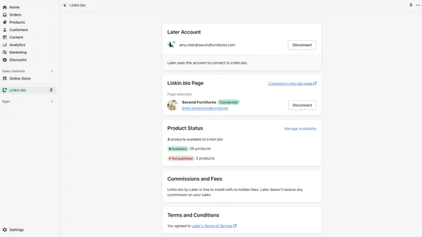Expand the Sales channels chevron

[51, 71]
